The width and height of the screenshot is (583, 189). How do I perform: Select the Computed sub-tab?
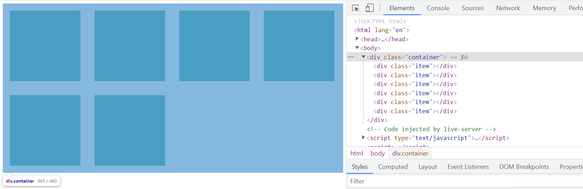(x=393, y=167)
